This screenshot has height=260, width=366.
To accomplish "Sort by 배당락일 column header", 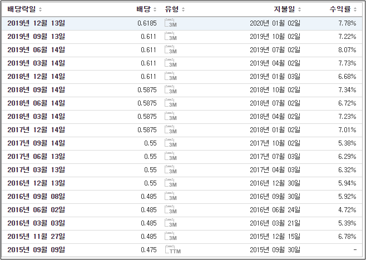I will [x=24, y=9].
